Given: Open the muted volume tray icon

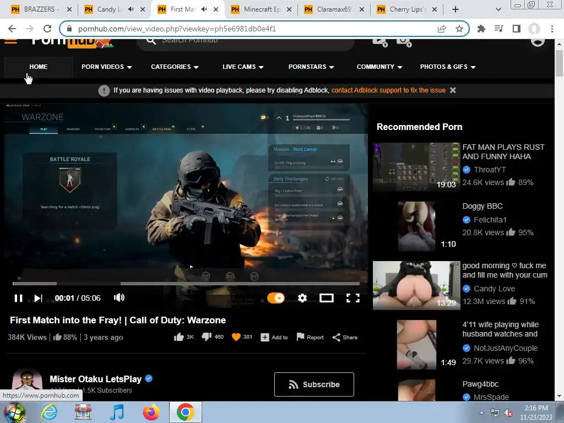Looking at the screenshot, I should (508, 413).
